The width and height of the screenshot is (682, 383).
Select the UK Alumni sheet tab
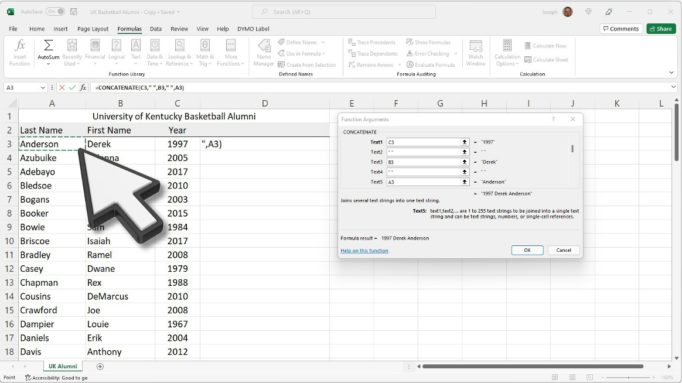click(x=63, y=367)
